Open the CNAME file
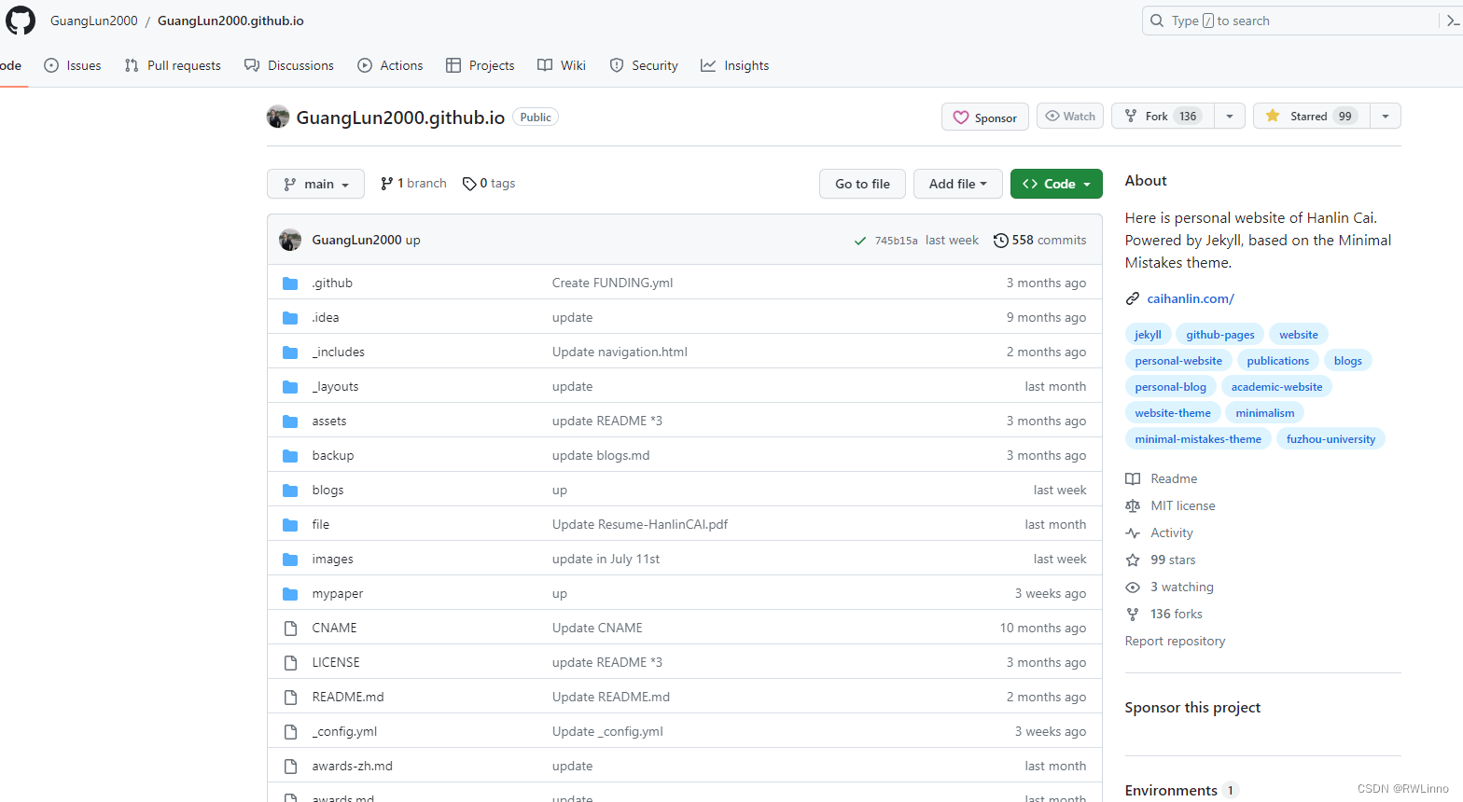 tap(334, 628)
